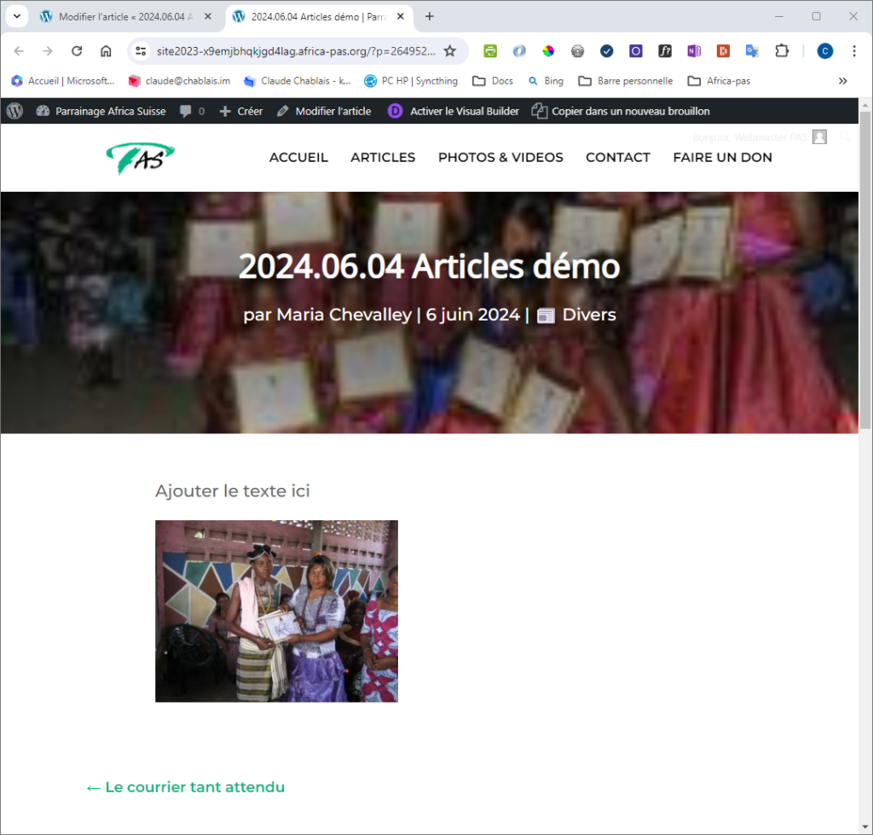Image resolution: width=873 pixels, height=835 pixels.
Task: Click the PAS site logo
Action: [x=140, y=157]
